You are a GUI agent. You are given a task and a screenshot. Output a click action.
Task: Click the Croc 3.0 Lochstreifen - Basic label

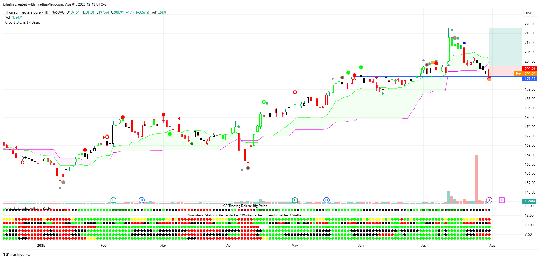click(x=28, y=209)
